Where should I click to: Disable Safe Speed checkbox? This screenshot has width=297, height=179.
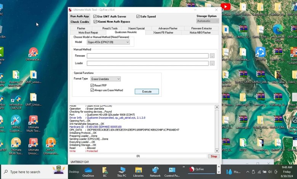point(138,16)
